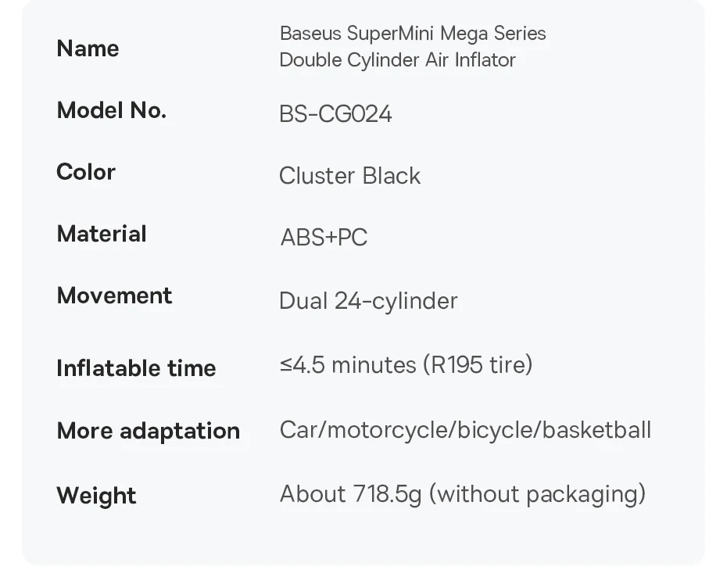The image size is (727, 584).
Task: Select the Baseus SuperMini Mega Series text
Action: click(413, 34)
